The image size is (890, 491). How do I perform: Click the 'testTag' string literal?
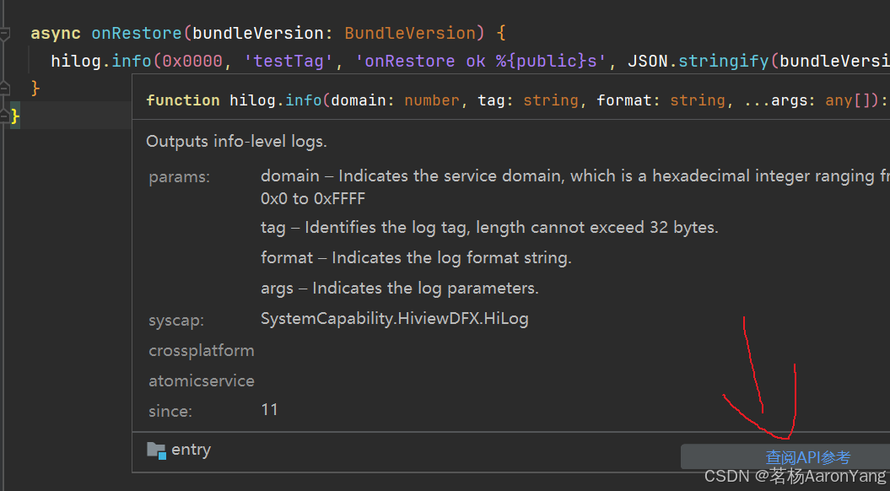(x=288, y=61)
